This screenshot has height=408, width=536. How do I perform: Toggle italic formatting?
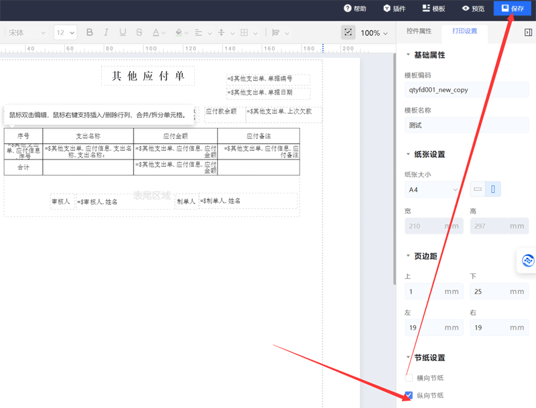pyautogui.click(x=106, y=32)
